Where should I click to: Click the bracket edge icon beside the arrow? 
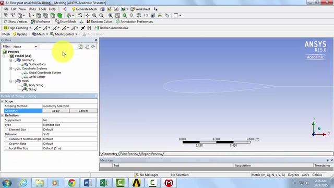coord(89,28)
